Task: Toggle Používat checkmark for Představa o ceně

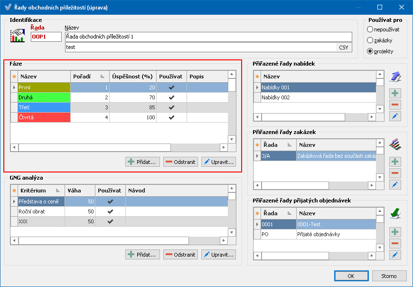Action: click(110, 201)
